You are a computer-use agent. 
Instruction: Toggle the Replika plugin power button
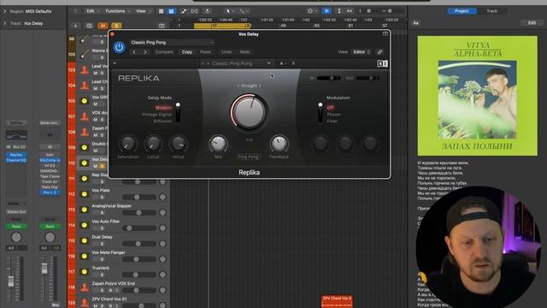coord(119,47)
